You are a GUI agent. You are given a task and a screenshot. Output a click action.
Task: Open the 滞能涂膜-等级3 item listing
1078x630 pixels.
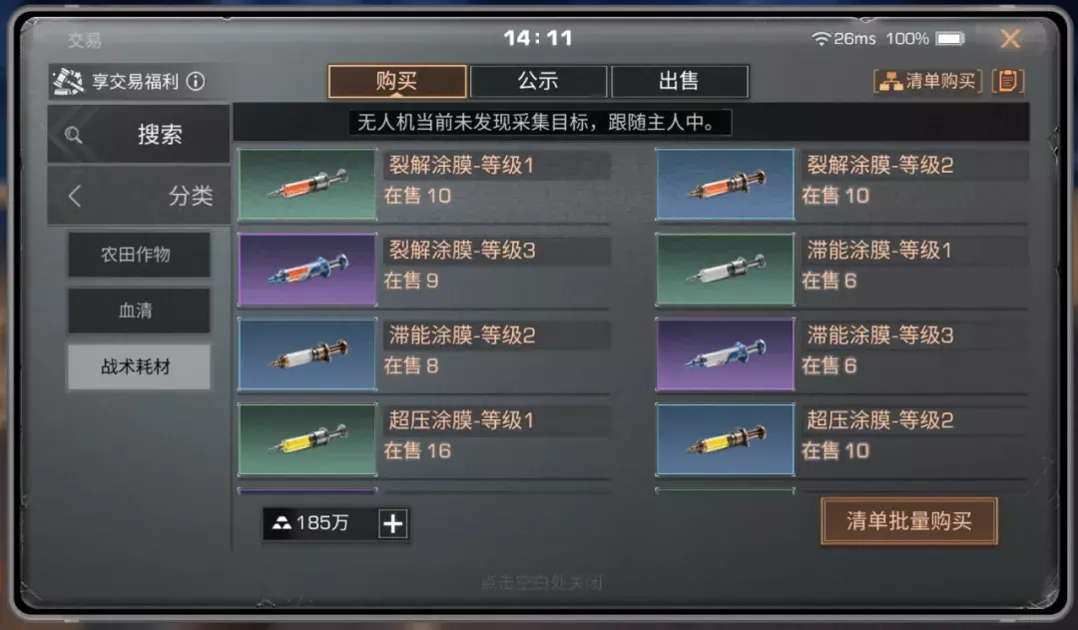coord(842,354)
